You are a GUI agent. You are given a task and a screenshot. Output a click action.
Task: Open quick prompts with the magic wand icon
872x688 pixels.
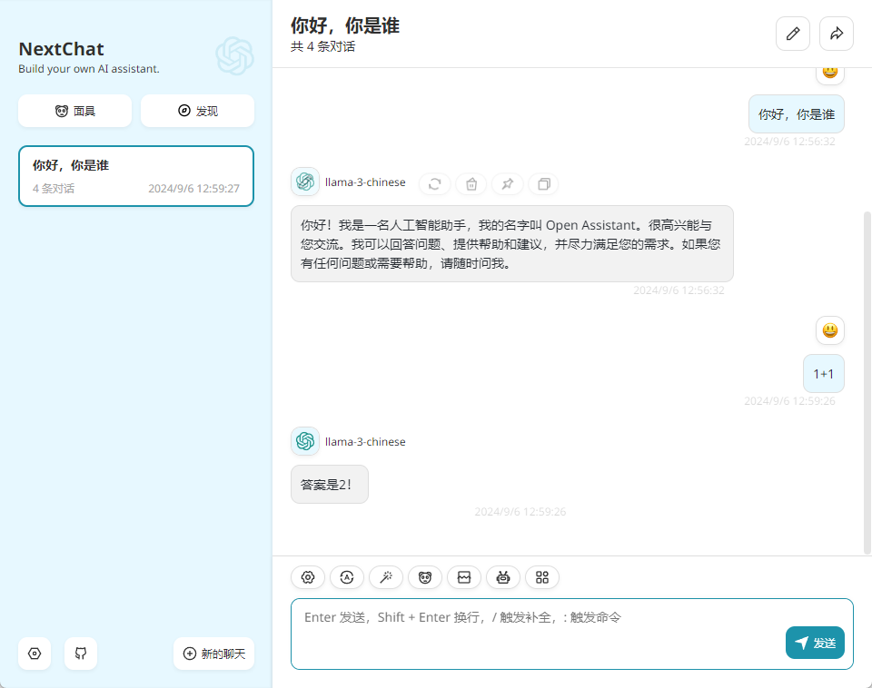386,577
